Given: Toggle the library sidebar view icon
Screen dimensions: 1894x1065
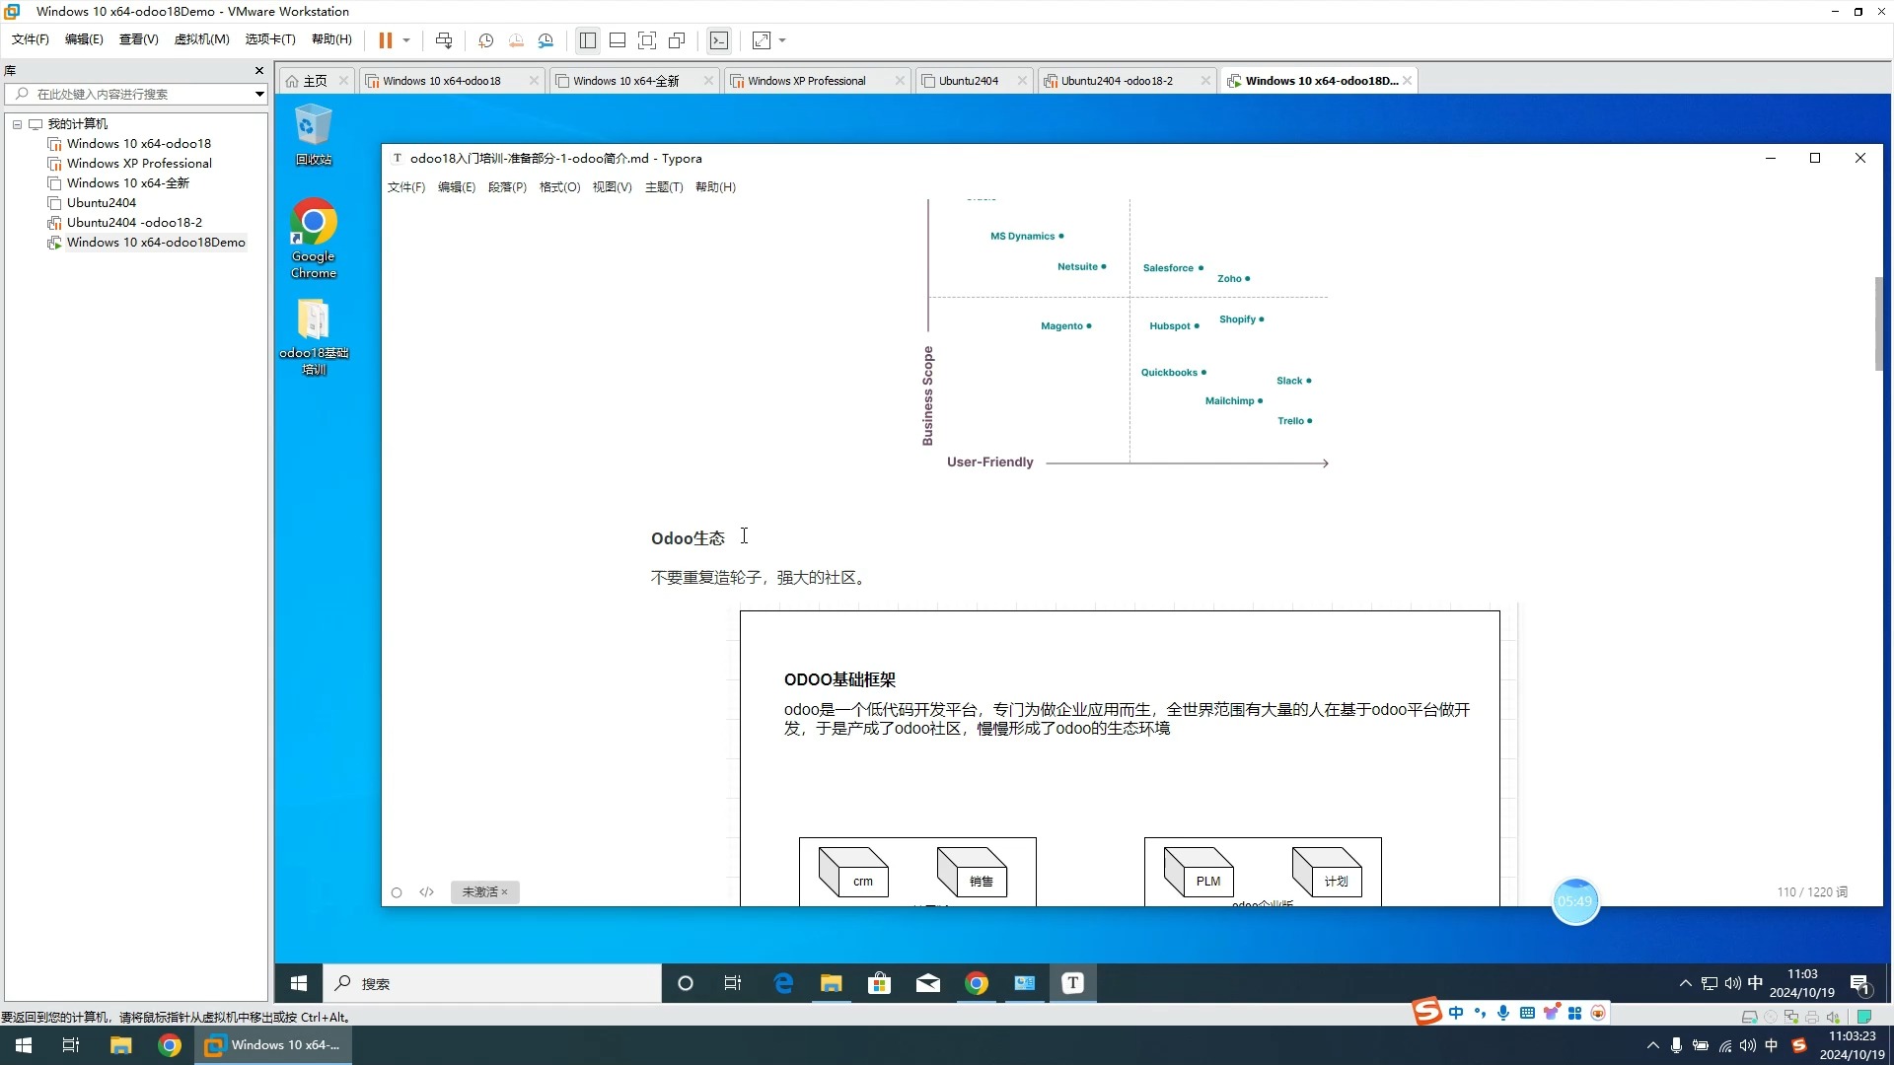Looking at the screenshot, I should tap(588, 40).
